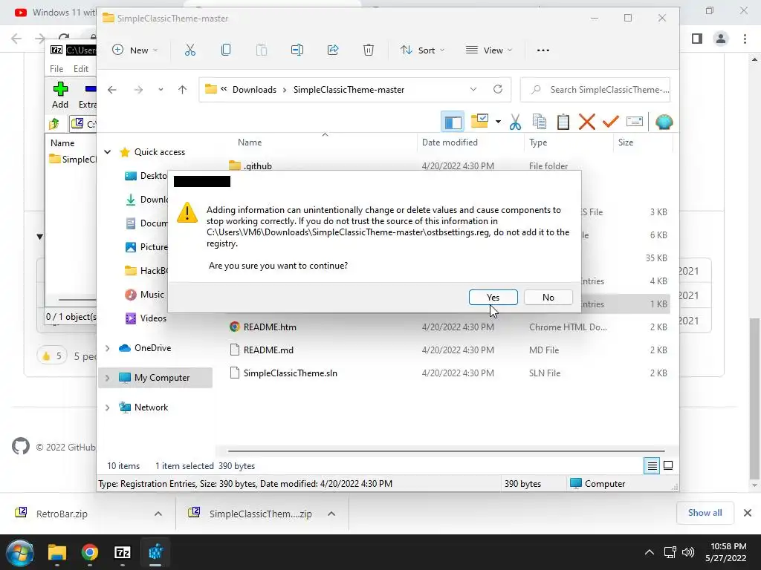The image size is (761, 570).
Task: Sort by the Name column header
Action: tap(250, 142)
